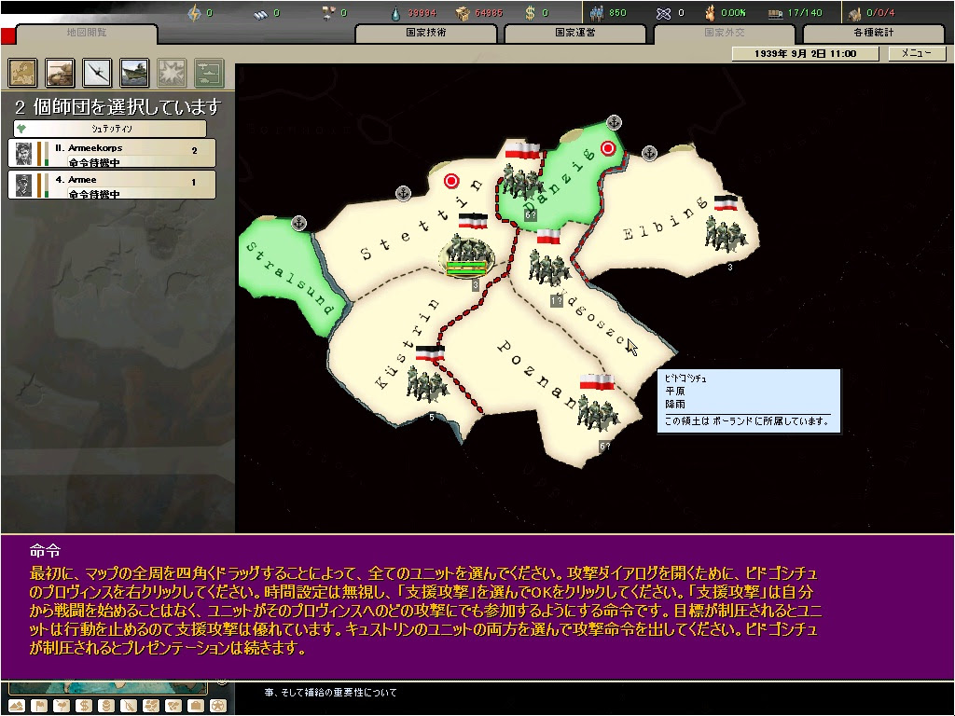Select the Europe map overview icon
Image resolution: width=955 pixels, height=716 pixels.
[x=22, y=73]
